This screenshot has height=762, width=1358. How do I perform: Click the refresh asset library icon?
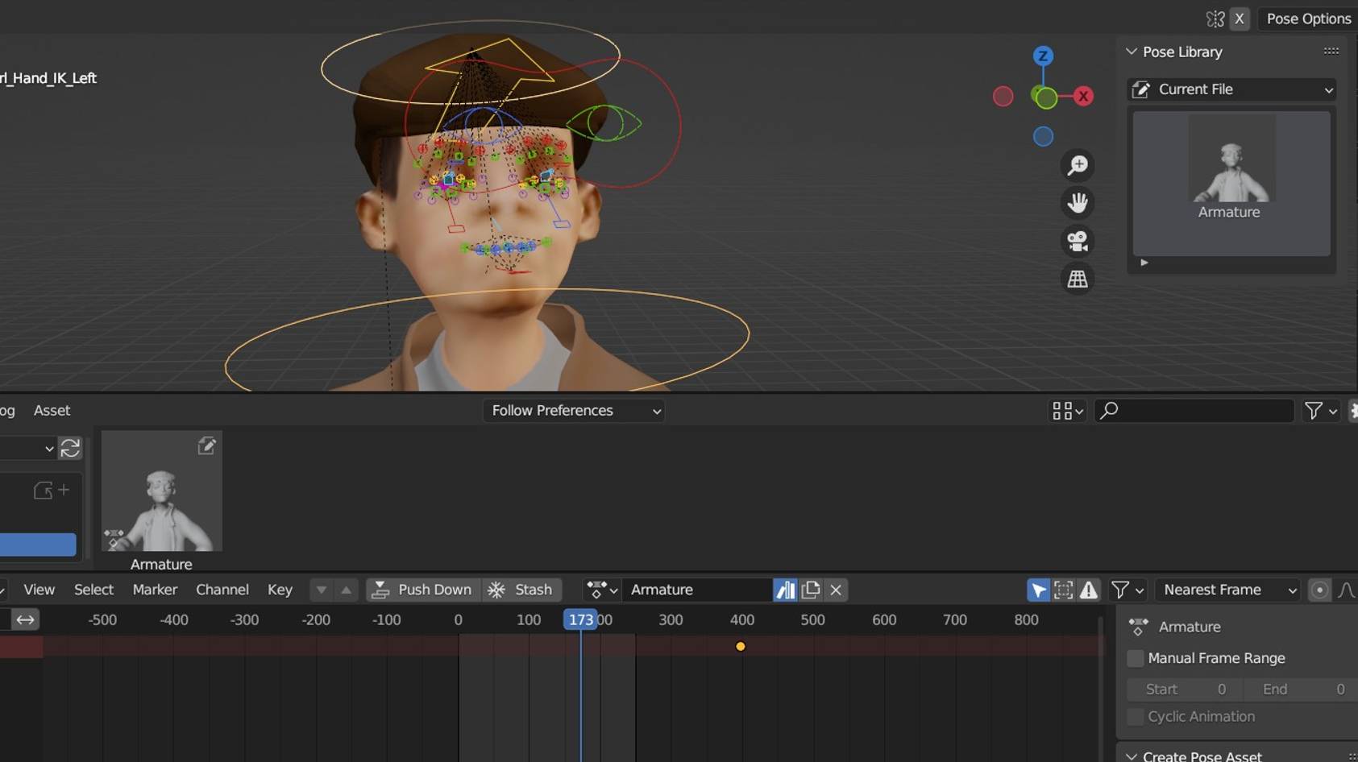click(x=70, y=448)
